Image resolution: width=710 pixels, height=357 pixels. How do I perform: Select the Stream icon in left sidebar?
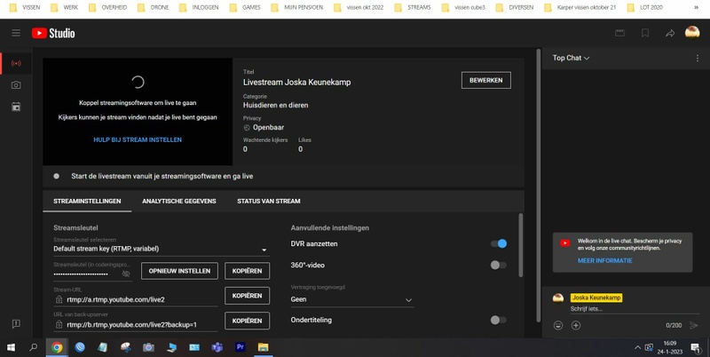[16, 63]
